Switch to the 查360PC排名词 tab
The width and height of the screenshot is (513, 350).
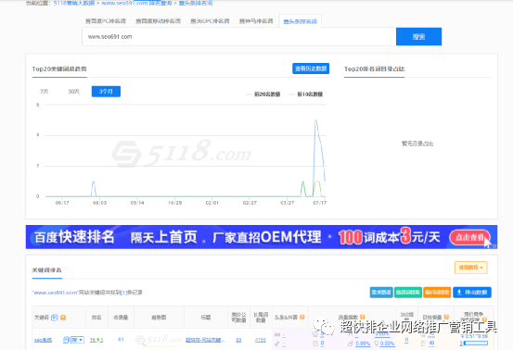tap(210, 21)
